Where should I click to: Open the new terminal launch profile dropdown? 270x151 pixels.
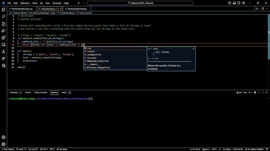[x=252, y=93]
